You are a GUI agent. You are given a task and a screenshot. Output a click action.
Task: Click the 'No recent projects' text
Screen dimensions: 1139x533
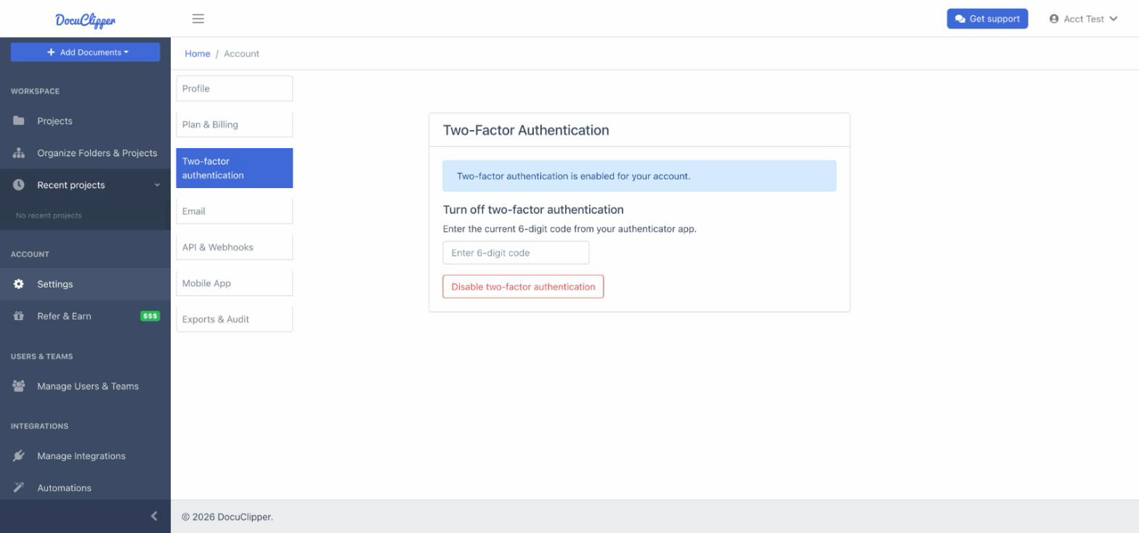tap(49, 216)
